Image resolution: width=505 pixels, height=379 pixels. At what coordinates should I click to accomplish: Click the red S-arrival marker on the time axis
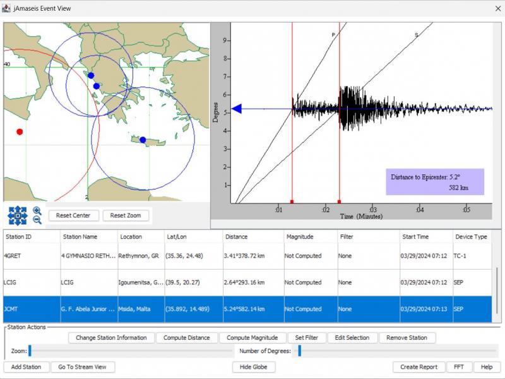(340, 202)
